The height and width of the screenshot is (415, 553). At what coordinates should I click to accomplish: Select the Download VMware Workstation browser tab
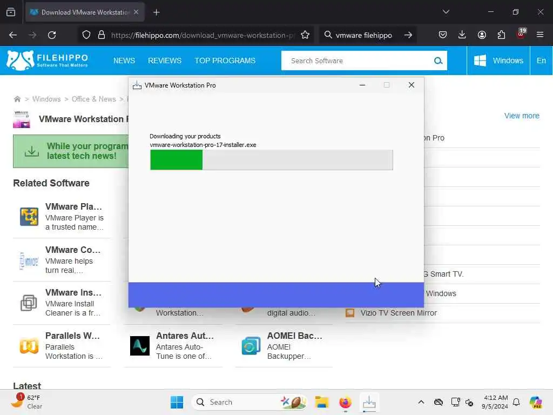(85, 12)
